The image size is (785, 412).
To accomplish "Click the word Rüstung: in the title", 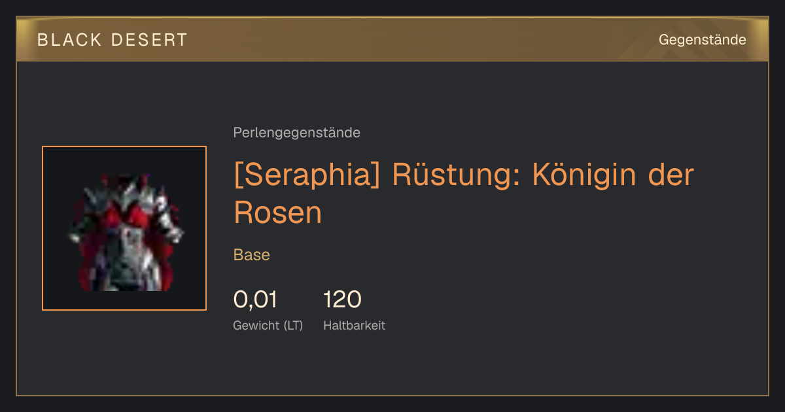I will 456,175.
